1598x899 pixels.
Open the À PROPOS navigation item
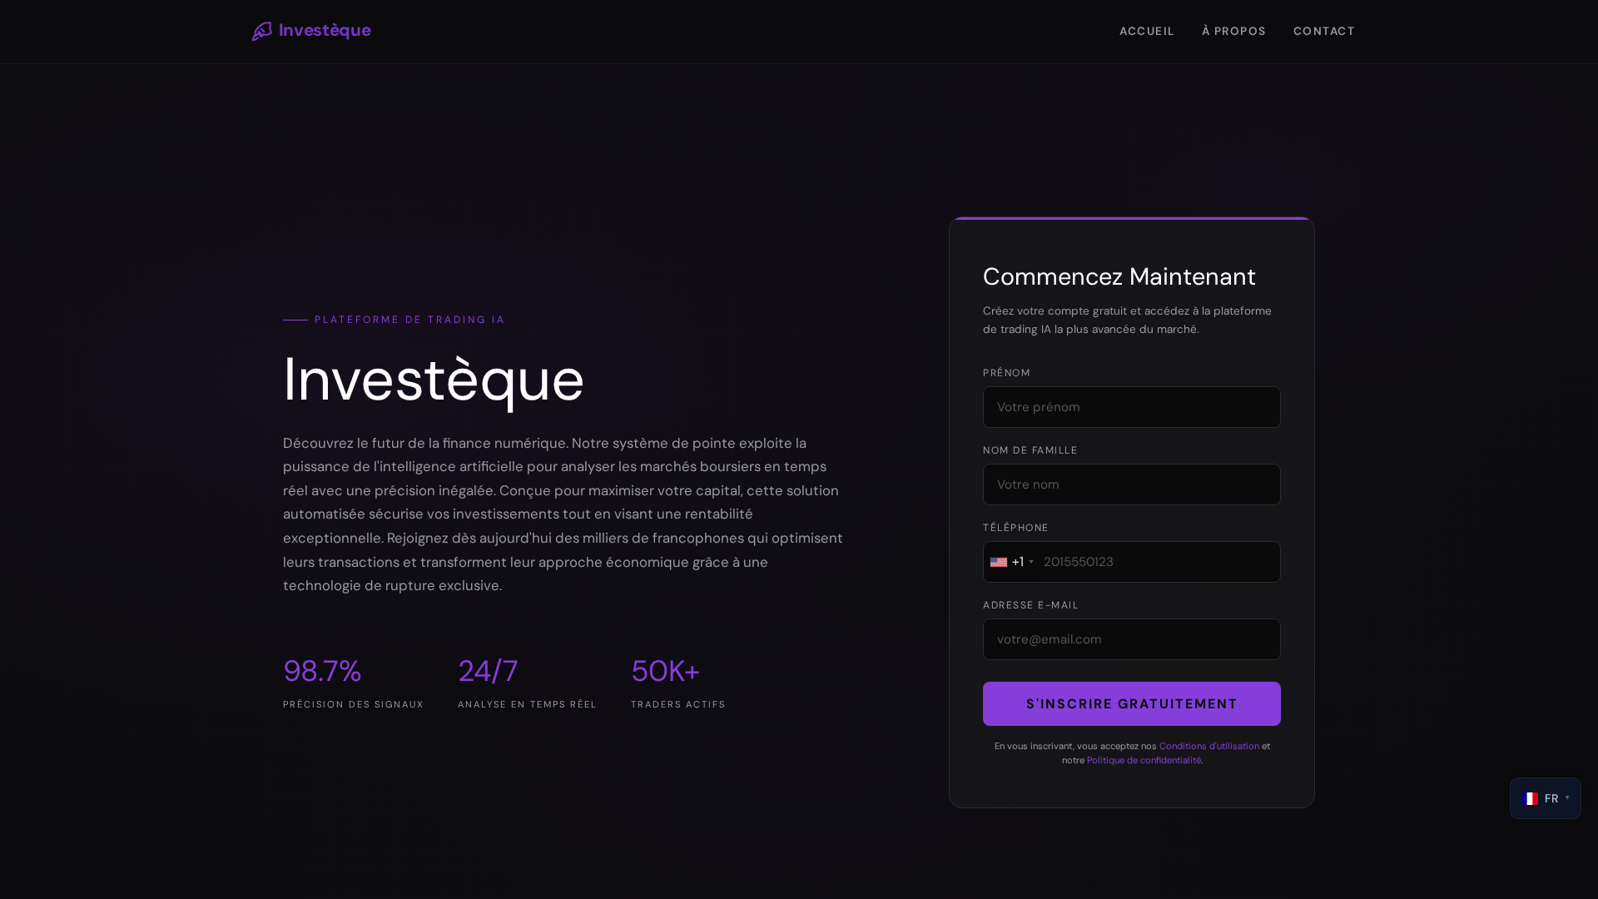click(x=1233, y=31)
